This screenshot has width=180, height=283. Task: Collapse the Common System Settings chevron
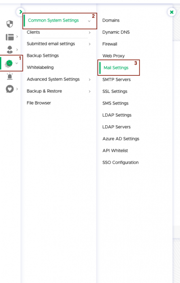pyautogui.click(x=89, y=21)
